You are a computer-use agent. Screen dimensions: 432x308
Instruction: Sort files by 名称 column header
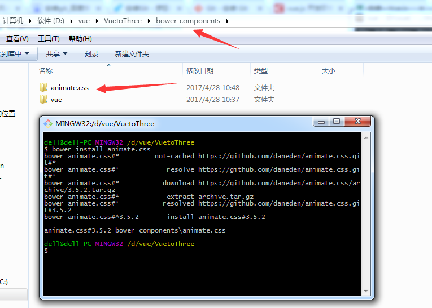(46, 70)
